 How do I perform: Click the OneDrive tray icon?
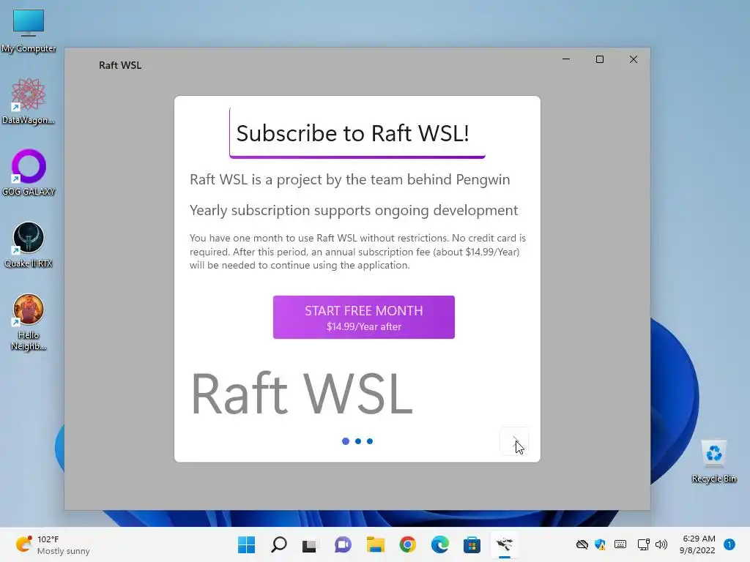tap(582, 544)
